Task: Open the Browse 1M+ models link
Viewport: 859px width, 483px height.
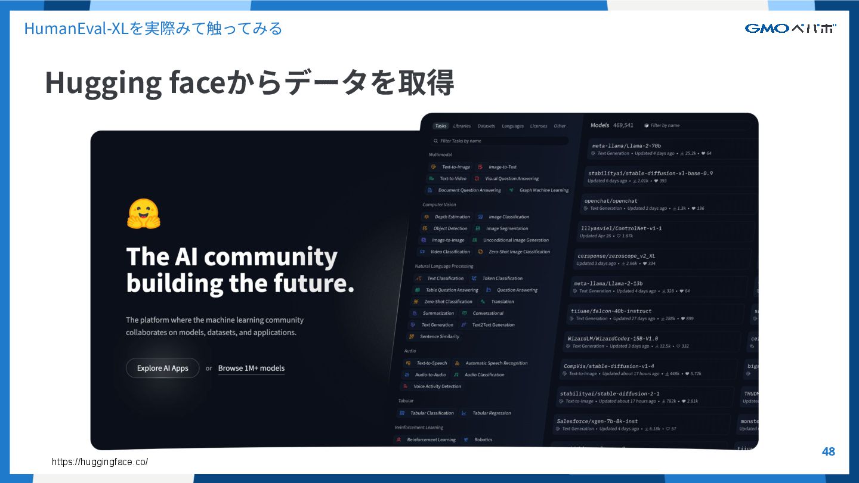Action: [251, 368]
